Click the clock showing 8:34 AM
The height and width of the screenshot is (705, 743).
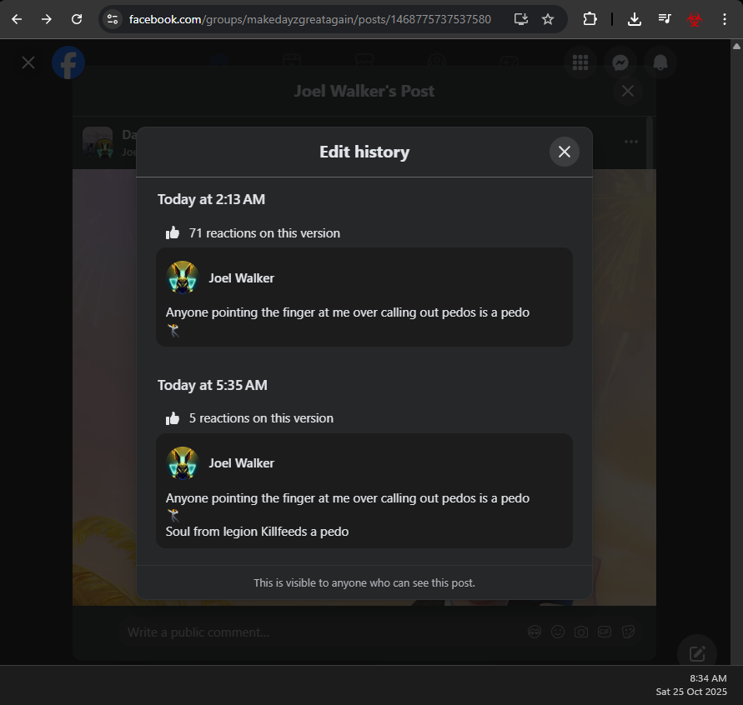[708, 678]
